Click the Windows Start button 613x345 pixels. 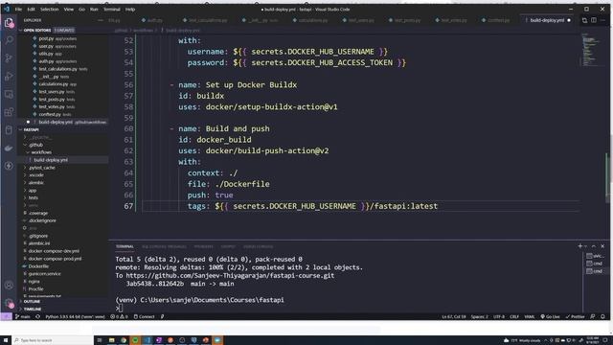tap(6, 340)
